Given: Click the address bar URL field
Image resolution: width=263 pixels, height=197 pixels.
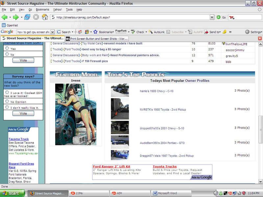Looking at the screenshot, I should coord(130,17).
